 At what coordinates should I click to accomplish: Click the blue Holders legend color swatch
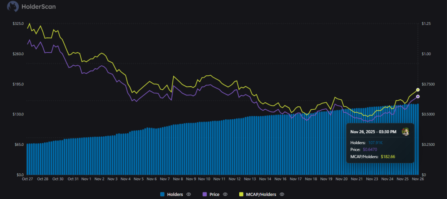163,194
